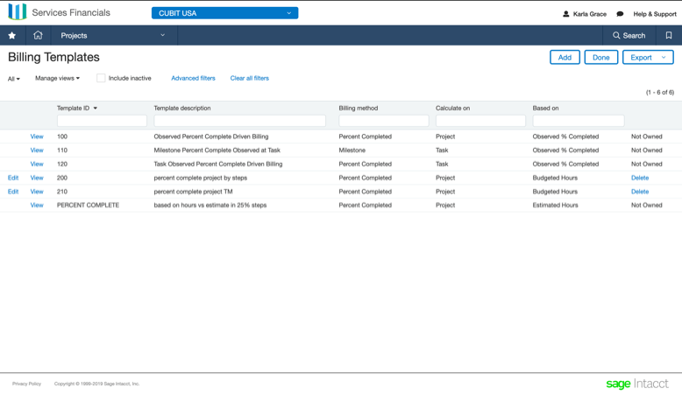
Task: Click the Done button
Action: click(x=600, y=57)
